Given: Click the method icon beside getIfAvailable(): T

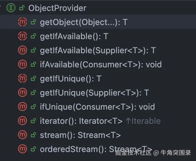Looking at the screenshot, I should tap(22, 36).
